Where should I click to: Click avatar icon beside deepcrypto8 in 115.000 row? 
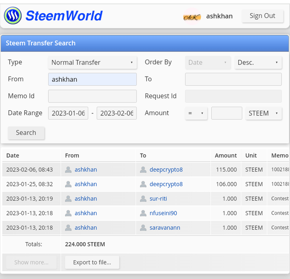[143, 170]
